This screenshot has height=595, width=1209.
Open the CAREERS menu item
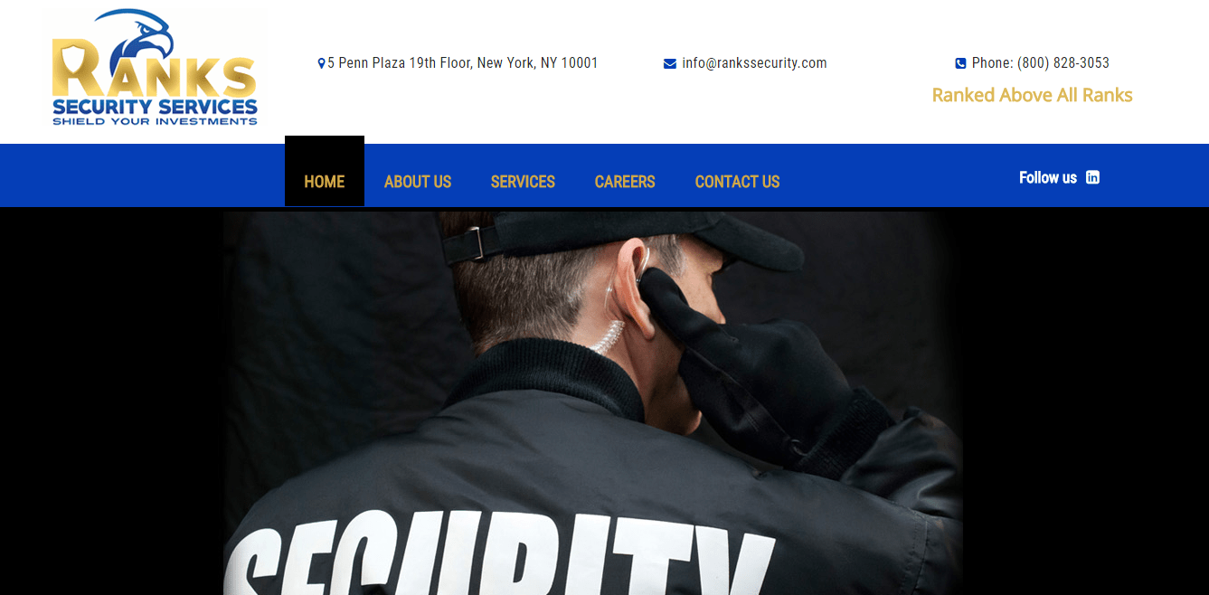[x=625, y=182]
